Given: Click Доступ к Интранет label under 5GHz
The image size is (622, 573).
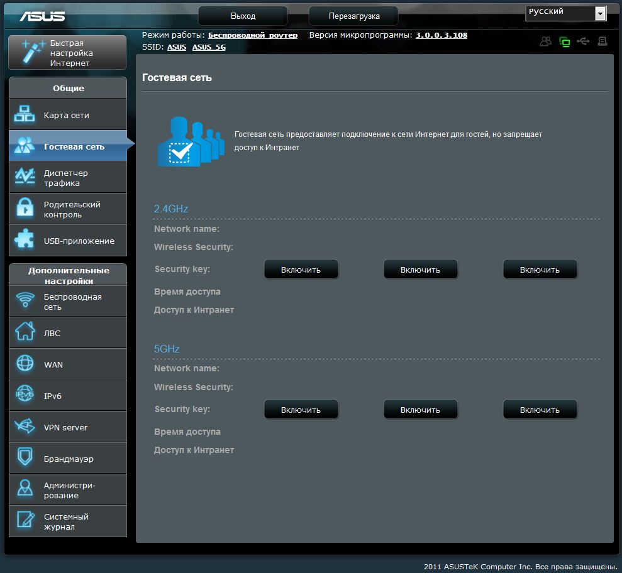Looking at the screenshot, I should pos(194,450).
